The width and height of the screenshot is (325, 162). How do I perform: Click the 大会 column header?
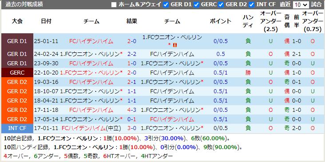tap(17, 21)
